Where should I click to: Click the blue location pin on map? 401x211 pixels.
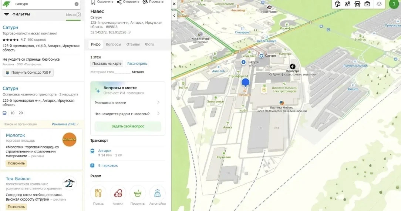tap(245, 82)
